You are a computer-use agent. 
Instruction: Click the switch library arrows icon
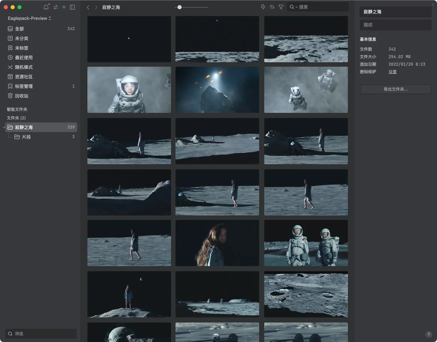(56, 7)
